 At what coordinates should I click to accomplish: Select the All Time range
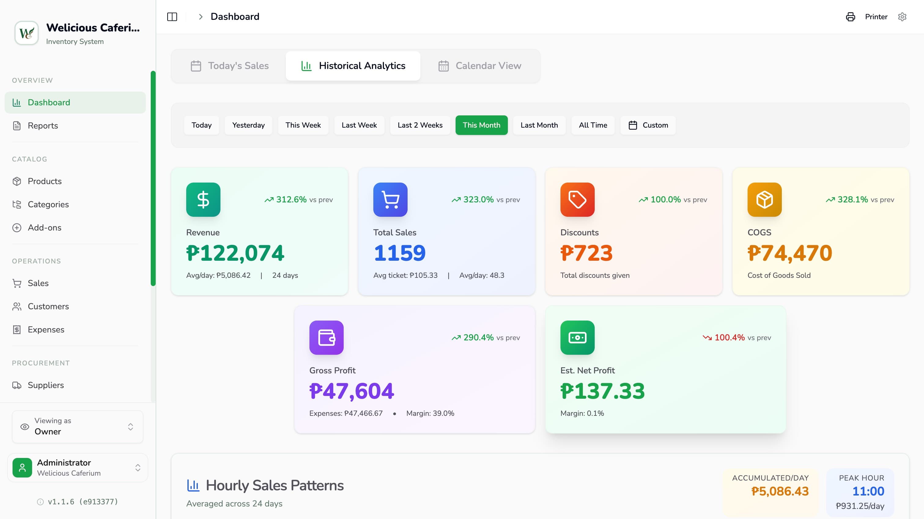(x=593, y=125)
